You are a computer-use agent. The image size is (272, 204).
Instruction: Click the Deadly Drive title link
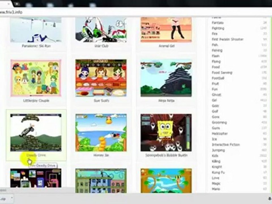point(36,155)
